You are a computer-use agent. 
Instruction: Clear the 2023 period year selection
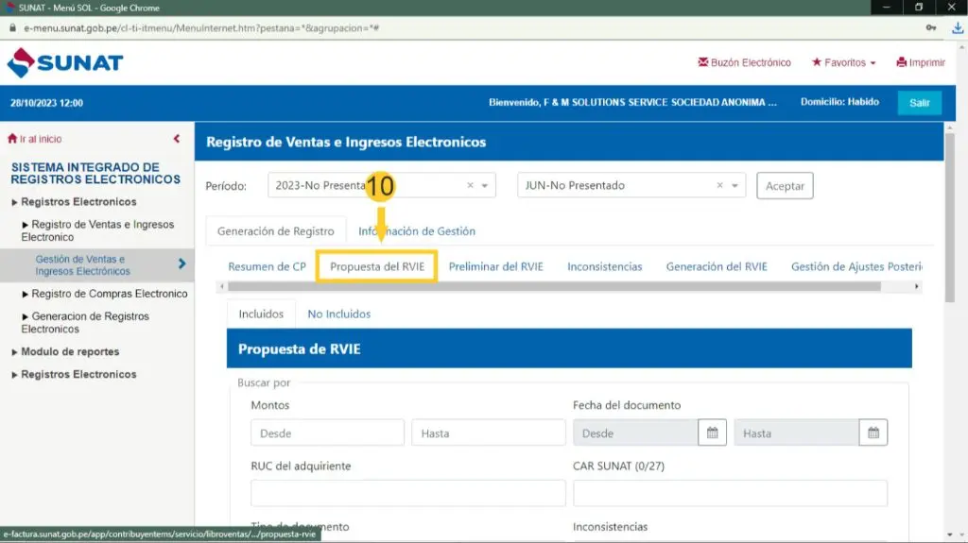coord(471,186)
